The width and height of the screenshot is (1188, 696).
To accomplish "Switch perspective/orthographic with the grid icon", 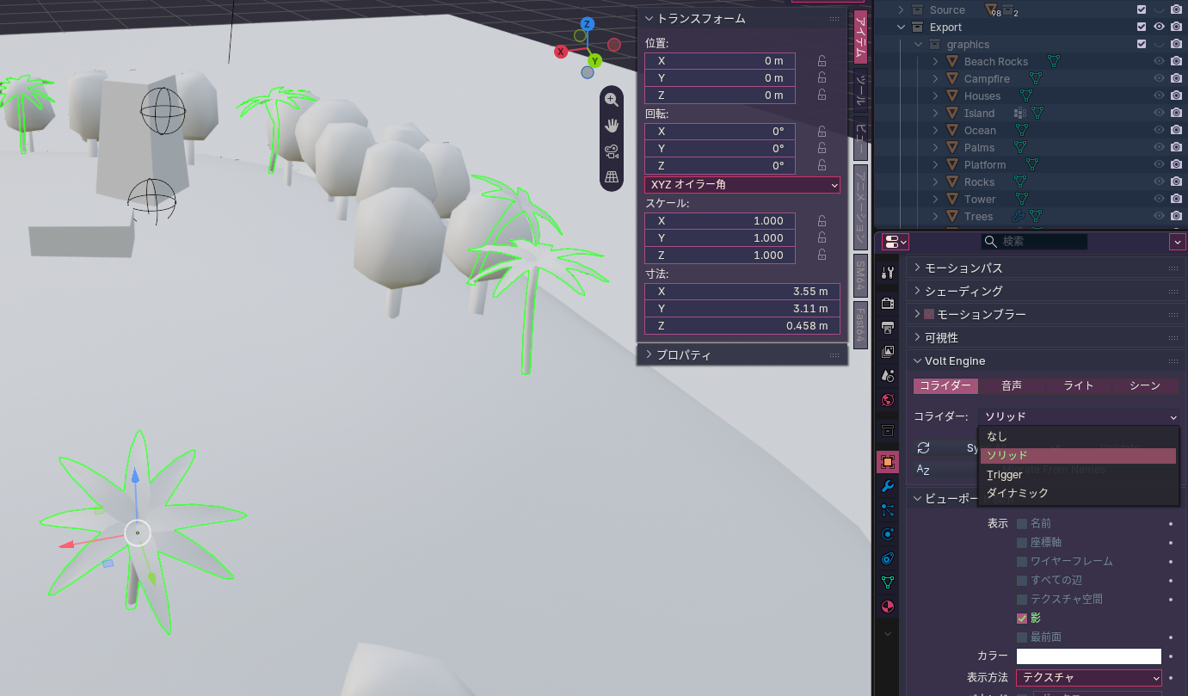I will click(x=612, y=177).
